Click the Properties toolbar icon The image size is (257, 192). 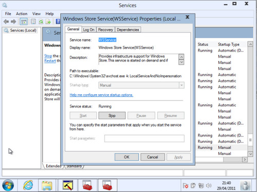point(33,22)
